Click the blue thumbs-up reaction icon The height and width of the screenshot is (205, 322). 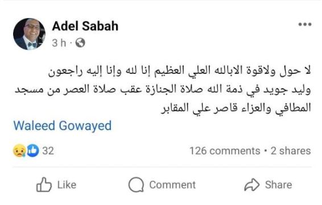(33, 150)
